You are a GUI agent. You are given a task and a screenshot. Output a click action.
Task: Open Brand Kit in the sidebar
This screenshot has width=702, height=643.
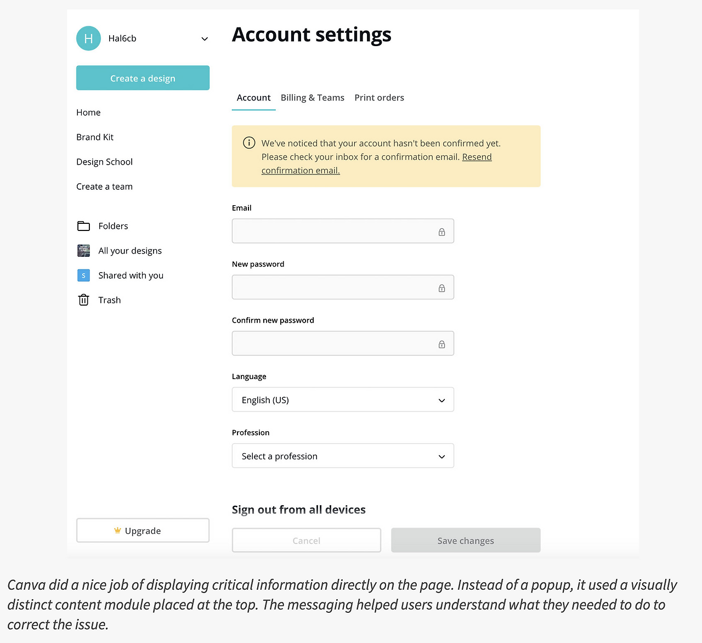coord(95,137)
